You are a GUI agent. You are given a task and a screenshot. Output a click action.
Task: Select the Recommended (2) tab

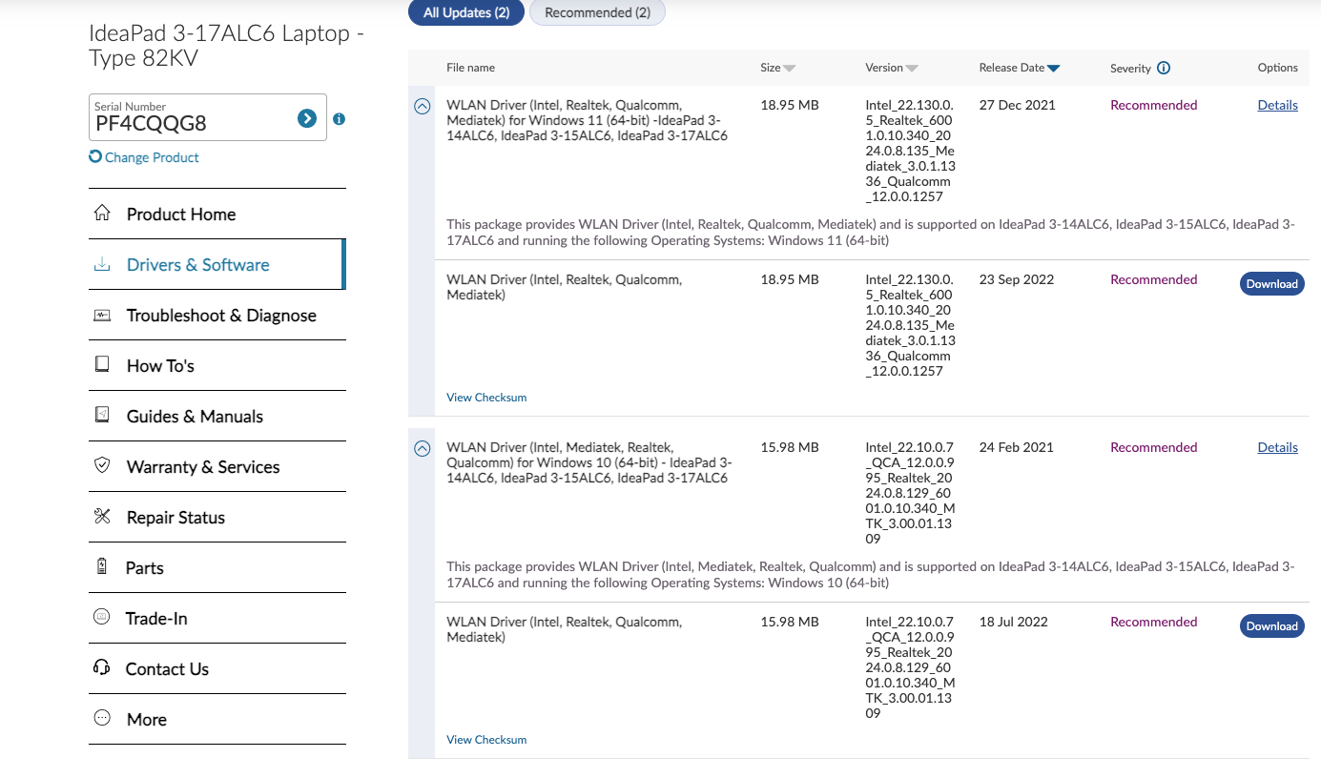click(x=597, y=12)
